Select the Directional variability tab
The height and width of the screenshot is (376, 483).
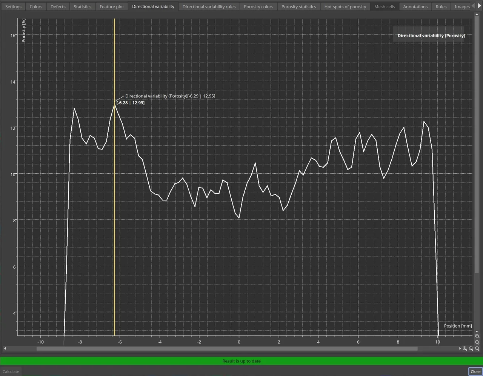[x=153, y=6]
